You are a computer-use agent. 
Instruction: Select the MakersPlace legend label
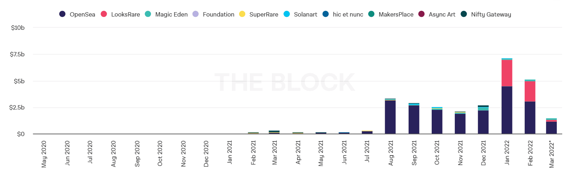coord(396,14)
